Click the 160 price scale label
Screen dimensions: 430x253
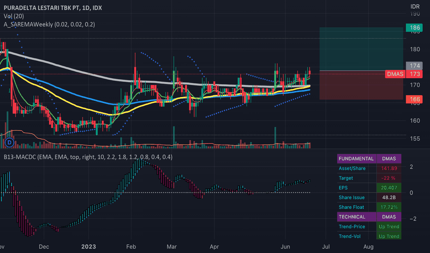pyautogui.click(x=415, y=121)
